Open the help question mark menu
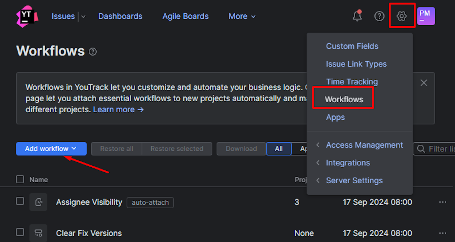455x242 pixels. pos(379,16)
